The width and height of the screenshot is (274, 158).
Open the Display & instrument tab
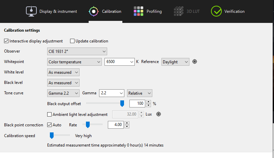[x=51, y=11]
